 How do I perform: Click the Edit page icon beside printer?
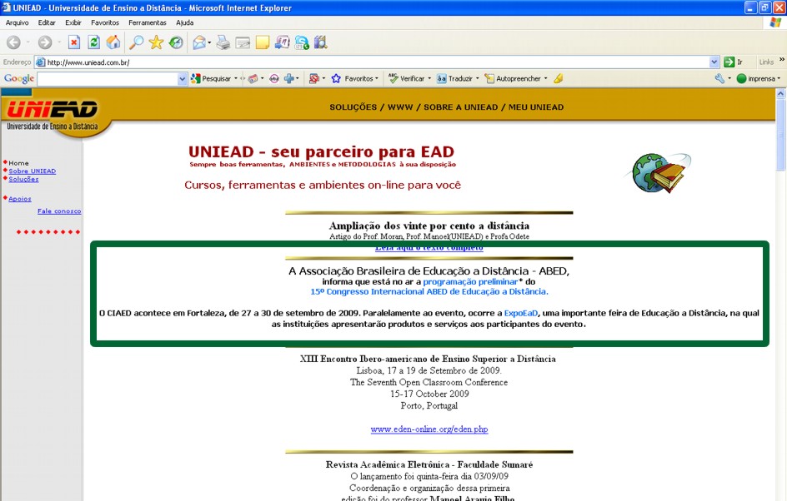click(243, 42)
